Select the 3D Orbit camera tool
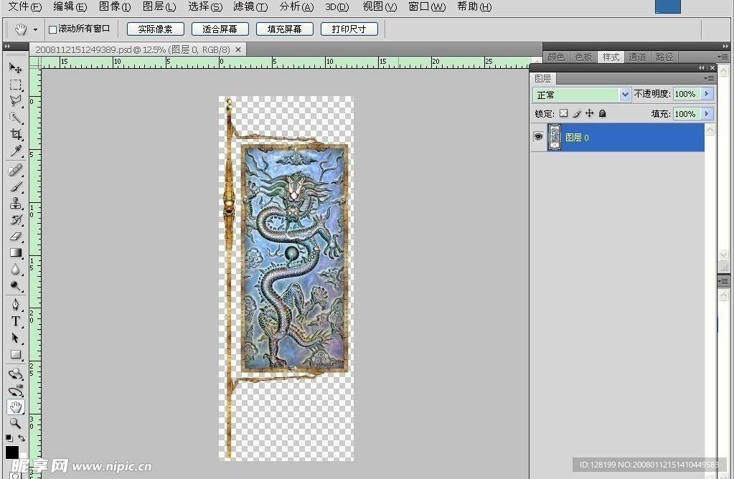 click(16, 391)
